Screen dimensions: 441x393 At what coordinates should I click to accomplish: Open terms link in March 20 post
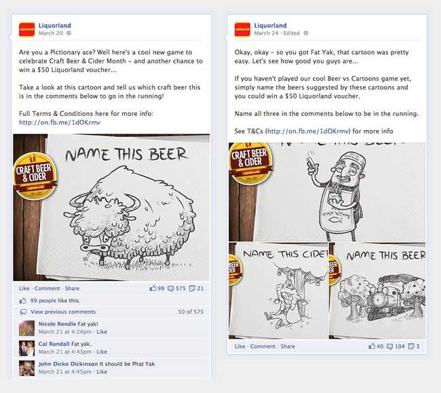point(60,123)
